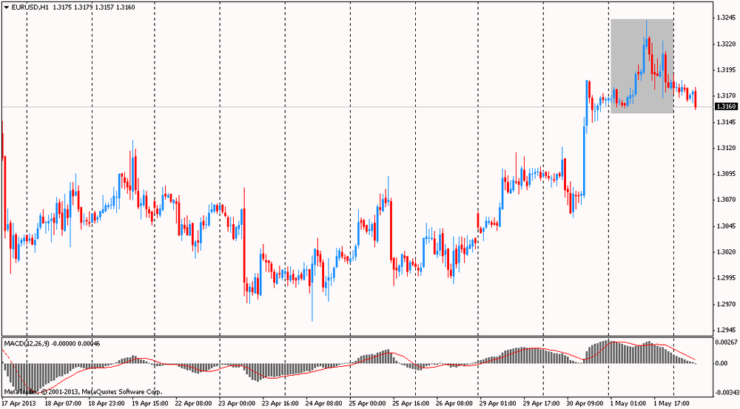740x409 pixels.
Task: Click the 1.3245 label on price axis
Action: [726, 18]
